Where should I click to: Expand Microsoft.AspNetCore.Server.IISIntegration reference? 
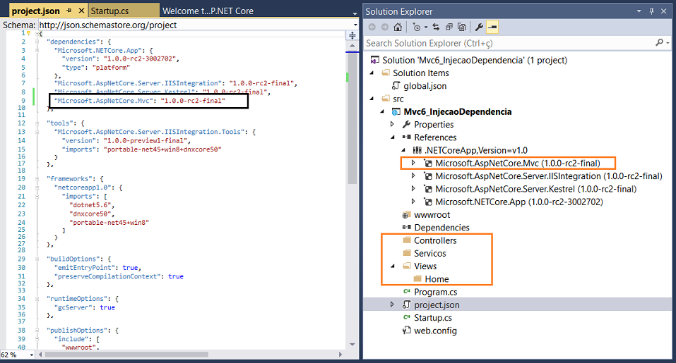[x=413, y=176]
